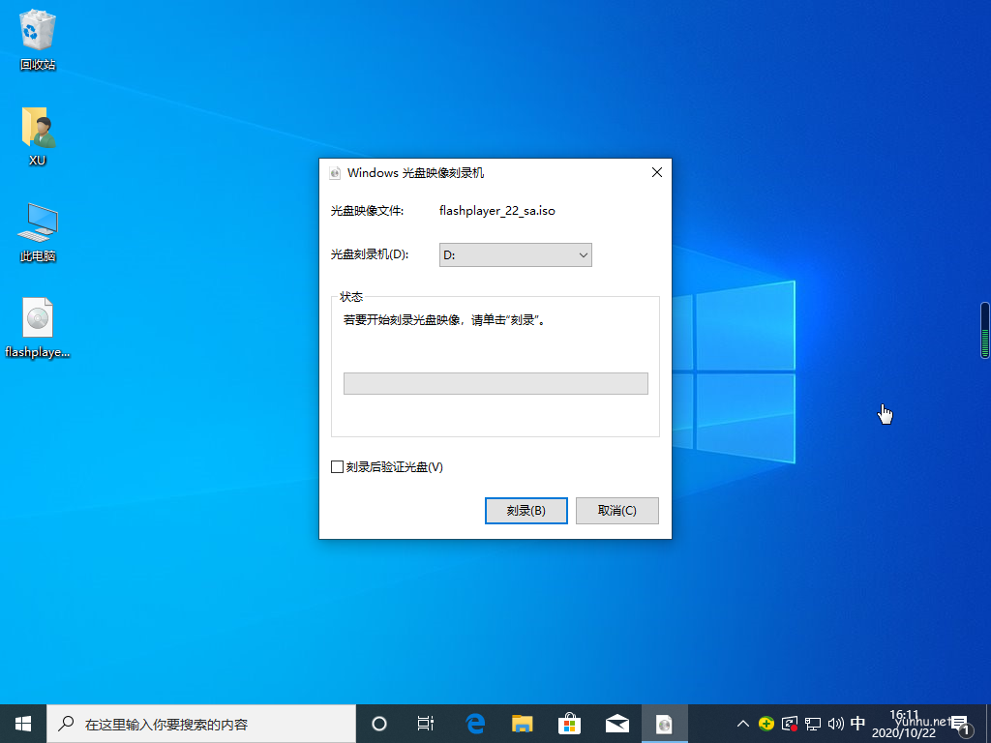Screen dimensions: 991x743
Task: Select the XU user folder desktop icon
Action: coord(38,136)
